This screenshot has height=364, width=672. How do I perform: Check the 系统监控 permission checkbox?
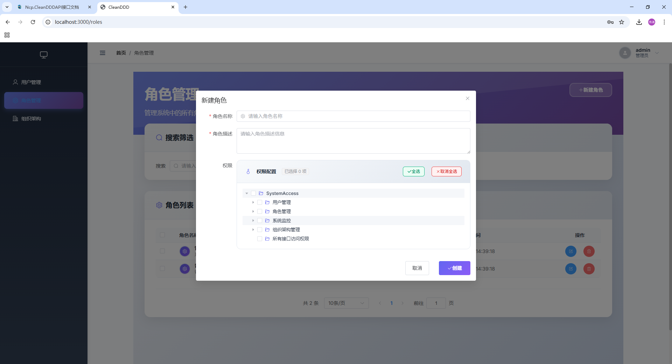(x=260, y=220)
